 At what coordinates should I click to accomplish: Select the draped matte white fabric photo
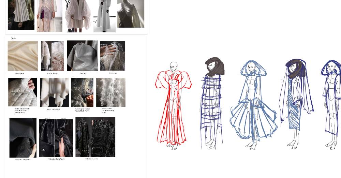(x=54, y=92)
